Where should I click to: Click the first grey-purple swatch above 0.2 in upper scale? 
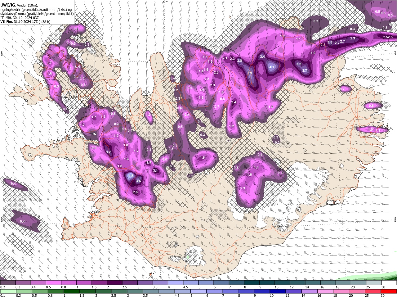[8, 283]
